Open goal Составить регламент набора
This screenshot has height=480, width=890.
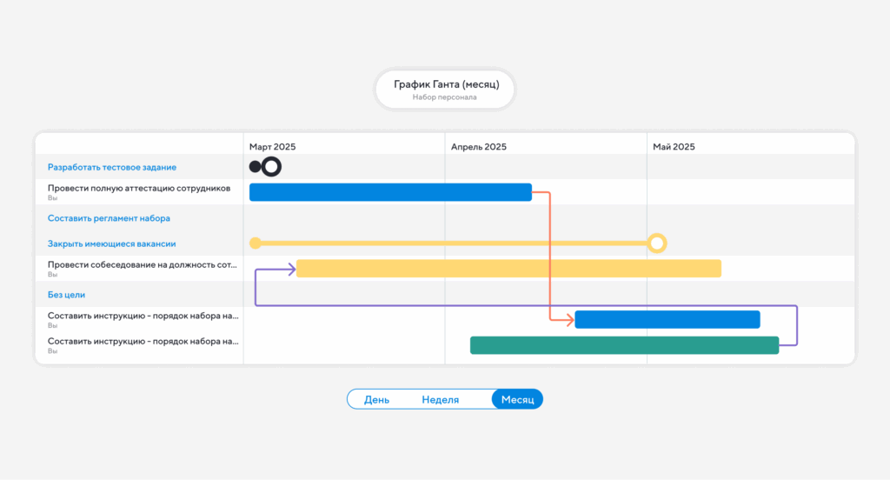[109, 218]
